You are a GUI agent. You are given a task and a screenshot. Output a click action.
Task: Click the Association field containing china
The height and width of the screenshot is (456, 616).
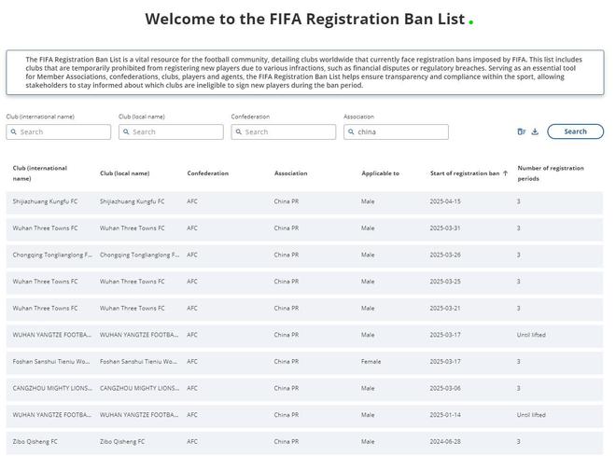[x=396, y=131]
